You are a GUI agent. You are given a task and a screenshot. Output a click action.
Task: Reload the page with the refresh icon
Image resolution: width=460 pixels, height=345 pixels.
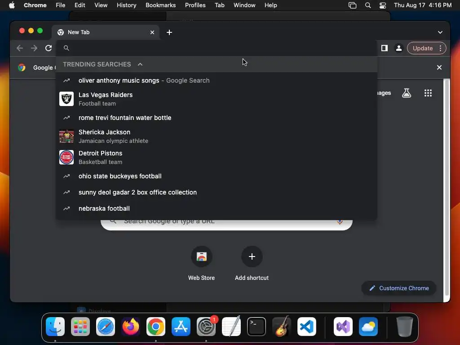pos(49,48)
